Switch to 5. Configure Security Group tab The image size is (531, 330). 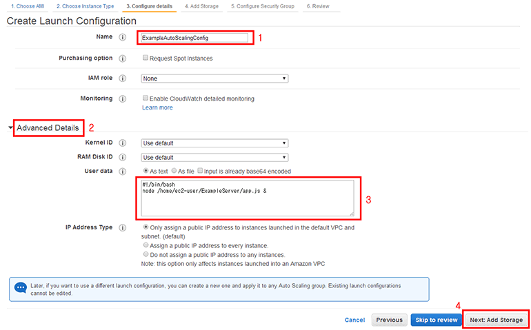262,6
